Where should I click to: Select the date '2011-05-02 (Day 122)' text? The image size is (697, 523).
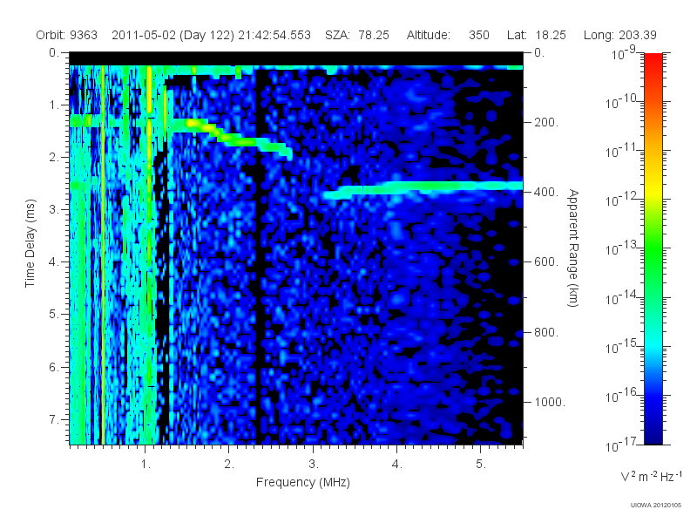click(173, 35)
